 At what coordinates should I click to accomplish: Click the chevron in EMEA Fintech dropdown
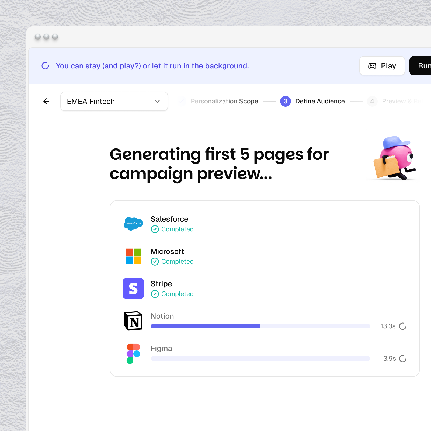[x=157, y=101]
